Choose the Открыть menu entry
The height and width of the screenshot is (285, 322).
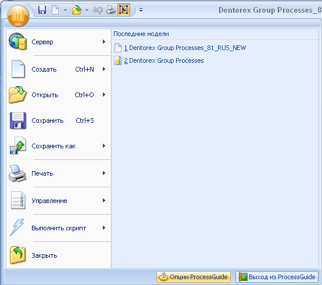click(59, 95)
